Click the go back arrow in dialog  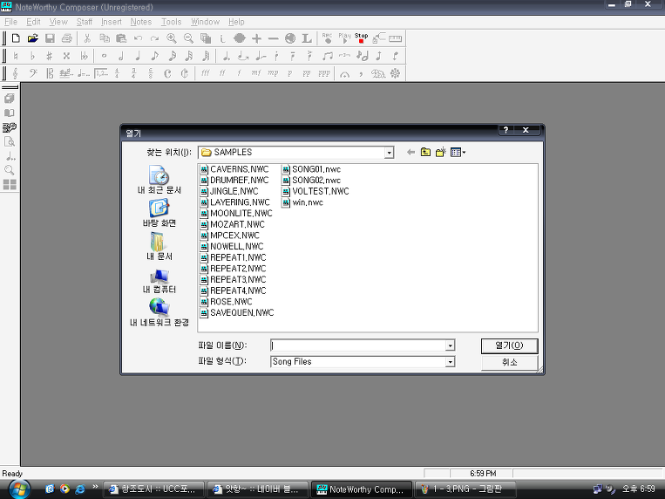point(411,152)
